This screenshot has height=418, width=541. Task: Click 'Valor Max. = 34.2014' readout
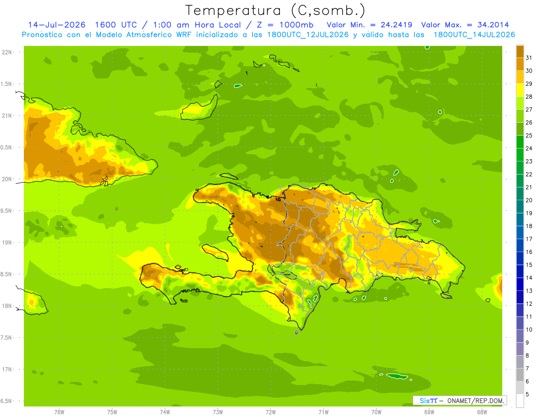click(465, 25)
